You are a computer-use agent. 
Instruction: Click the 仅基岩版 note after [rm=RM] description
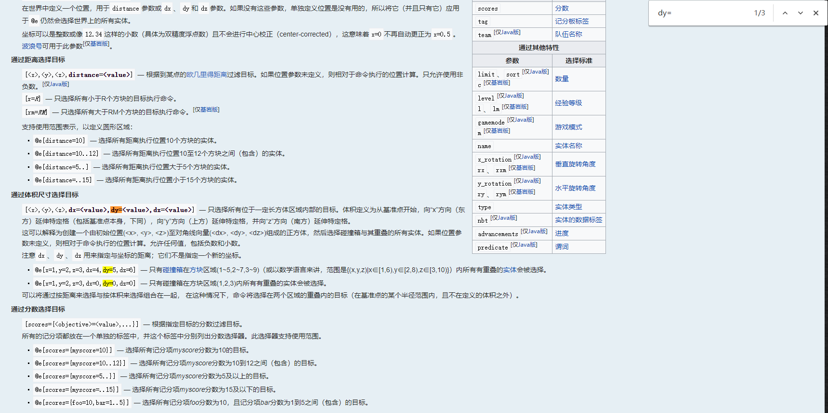(206, 110)
